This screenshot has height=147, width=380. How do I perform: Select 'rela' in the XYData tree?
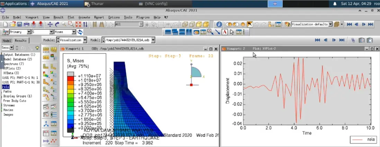(6, 87)
